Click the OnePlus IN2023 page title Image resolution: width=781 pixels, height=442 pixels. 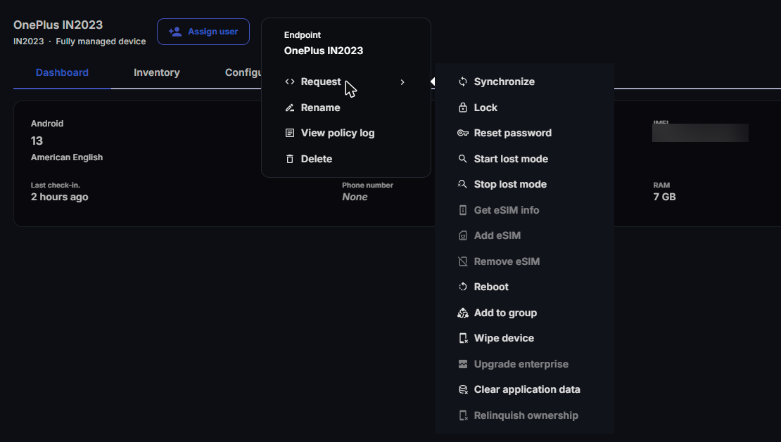pos(58,25)
